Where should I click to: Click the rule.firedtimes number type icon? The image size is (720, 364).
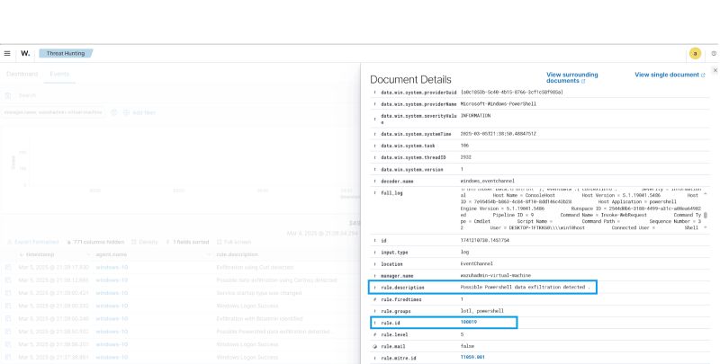(374, 299)
